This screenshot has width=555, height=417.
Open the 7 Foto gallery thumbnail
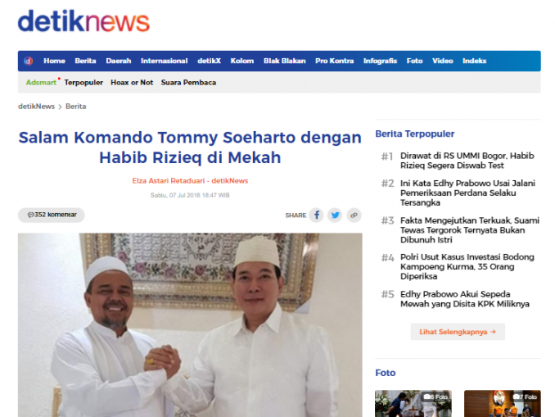[503, 404]
